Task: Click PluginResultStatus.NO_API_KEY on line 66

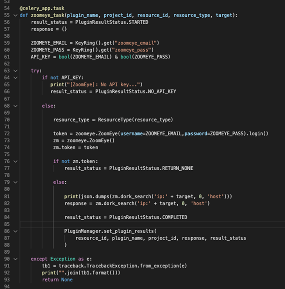Action: tap(136, 92)
